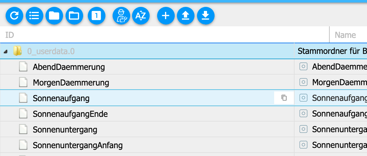
Task: Click the ID column filter field
Action: (x=165, y=35)
